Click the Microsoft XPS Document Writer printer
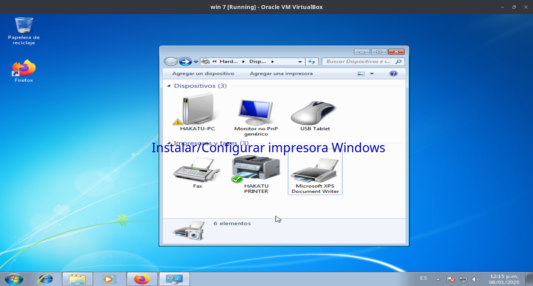Image resolution: width=533 pixels, height=286 pixels. point(315,171)
